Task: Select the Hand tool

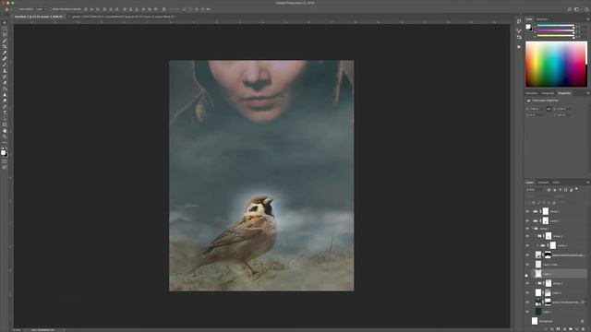Action: [x=5, y=131]
